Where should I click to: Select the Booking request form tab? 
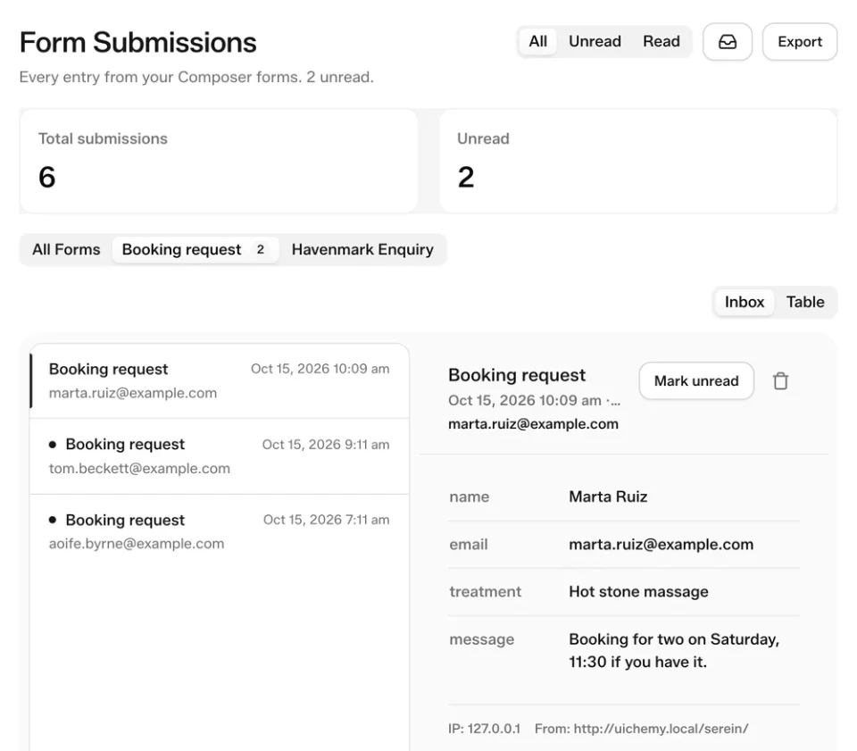point(196,250)
